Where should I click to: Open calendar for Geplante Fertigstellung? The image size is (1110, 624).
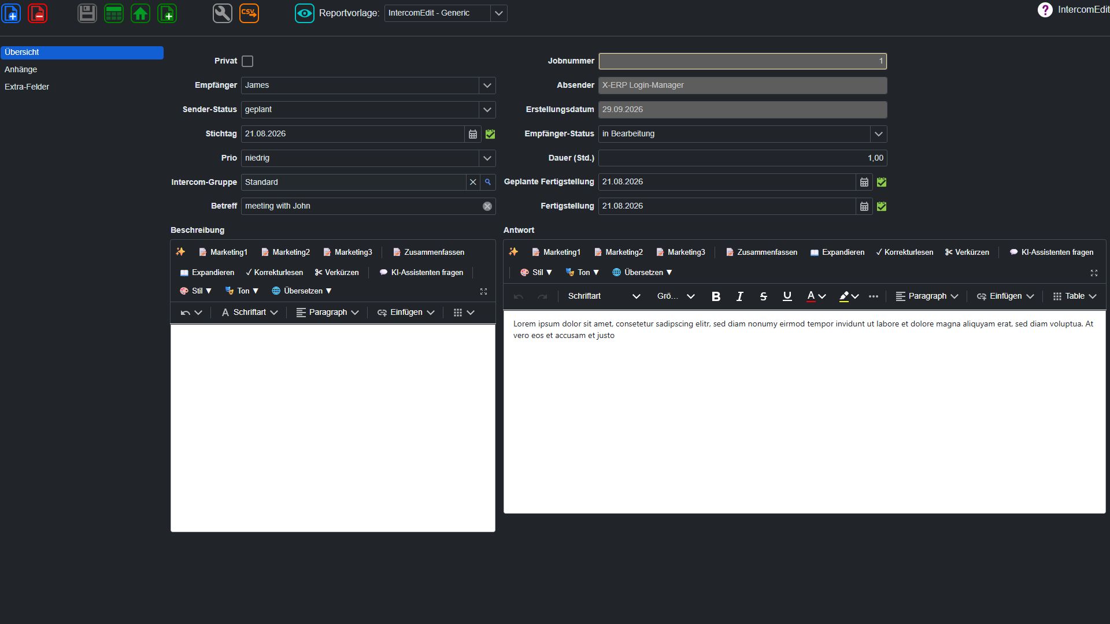[x=864, y=182]
